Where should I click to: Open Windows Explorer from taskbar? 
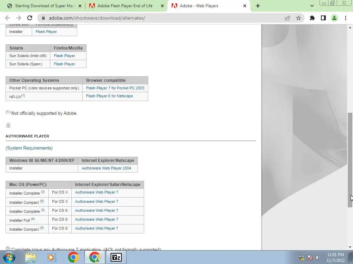[31, 257]
